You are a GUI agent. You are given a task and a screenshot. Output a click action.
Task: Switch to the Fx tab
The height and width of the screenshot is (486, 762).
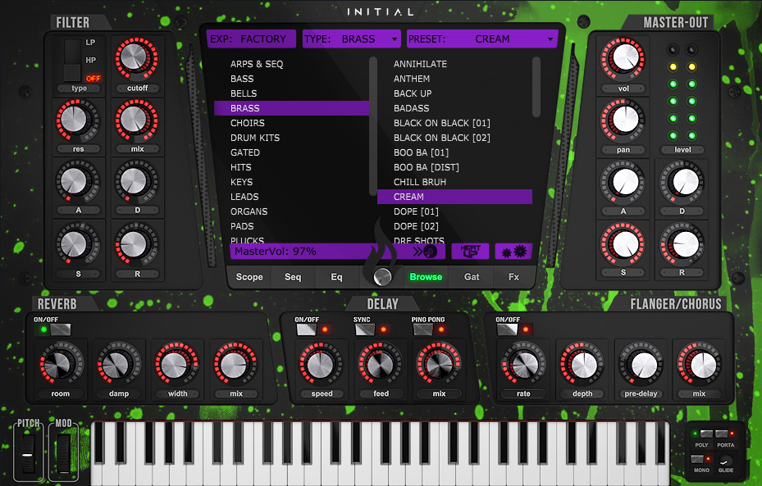coord(513,277)
